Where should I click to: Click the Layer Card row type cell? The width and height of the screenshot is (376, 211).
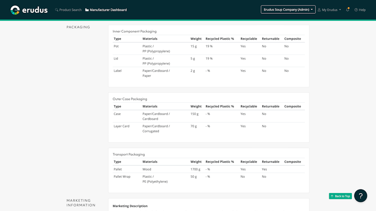point(121,126)
